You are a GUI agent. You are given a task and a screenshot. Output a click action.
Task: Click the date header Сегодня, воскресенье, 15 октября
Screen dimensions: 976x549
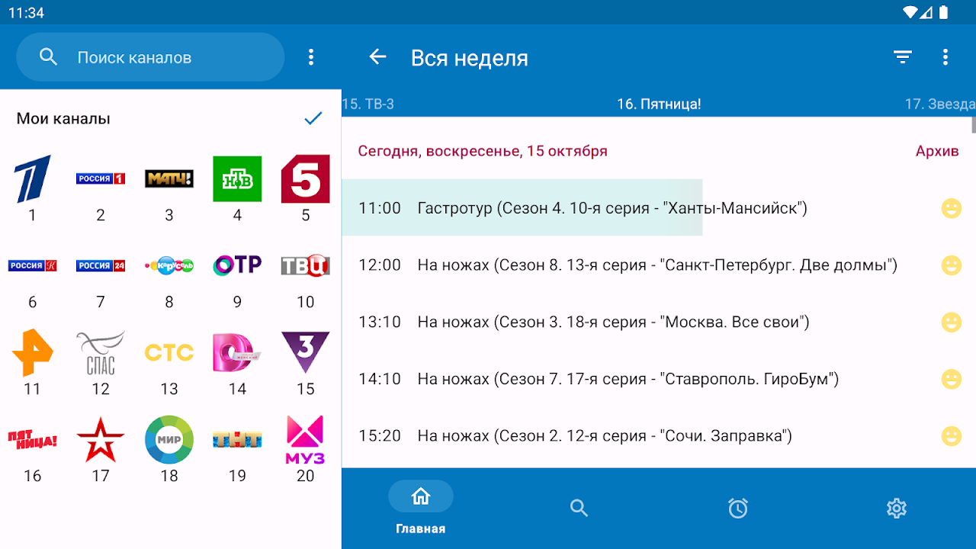click(483, 151)
